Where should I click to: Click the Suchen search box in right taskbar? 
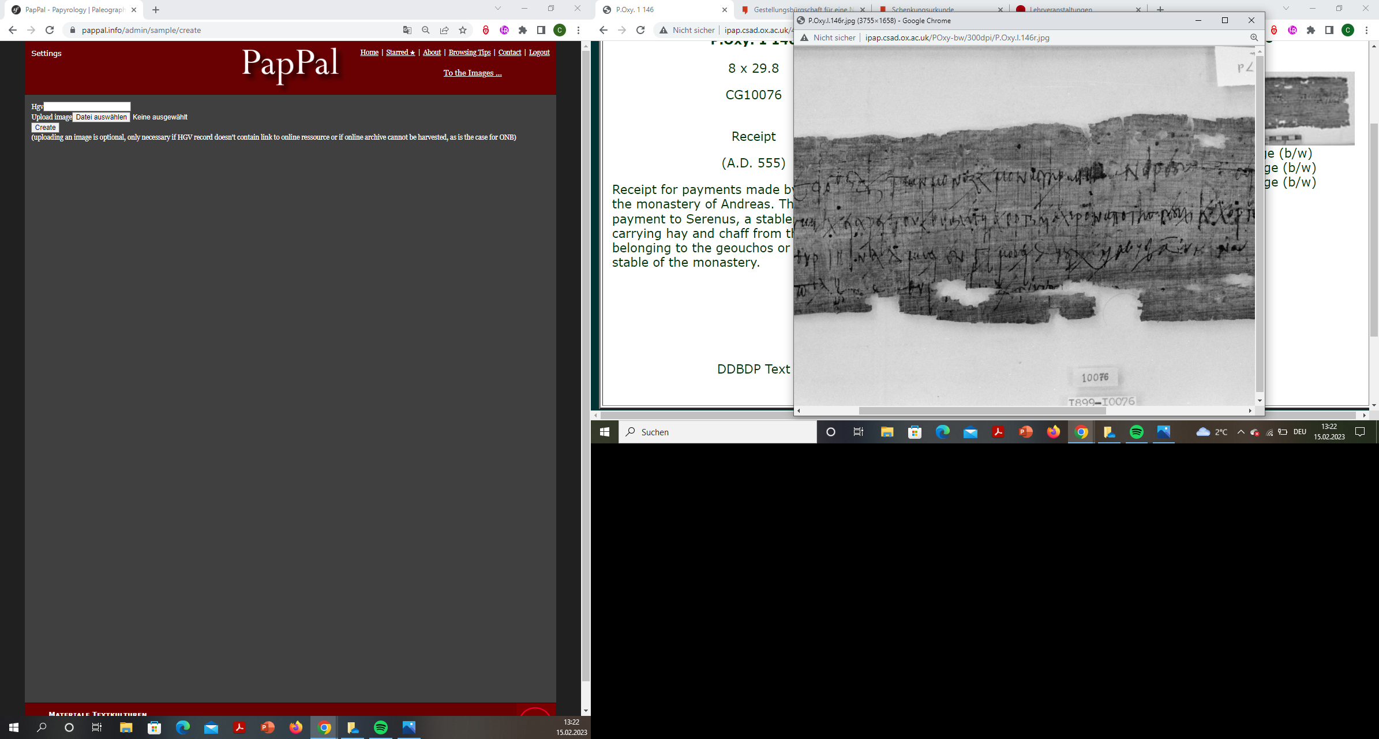(718, 432)
